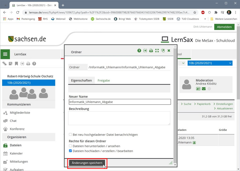Click the print icon in the Ordner dialog header
Viewport: 240px width, 171px height.
[x=151, y=51]
